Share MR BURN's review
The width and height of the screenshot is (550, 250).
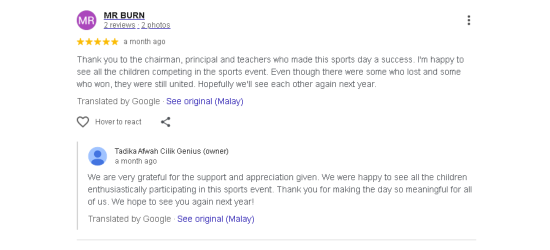pos(165,121)
